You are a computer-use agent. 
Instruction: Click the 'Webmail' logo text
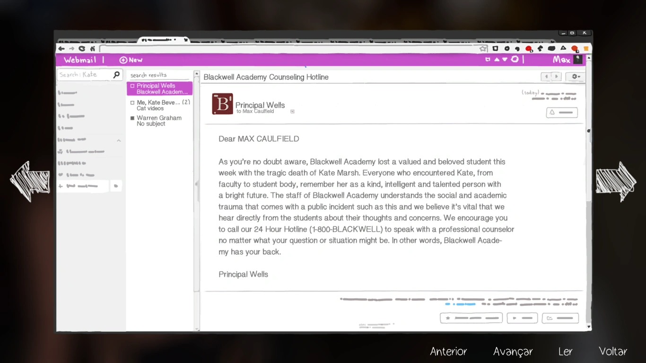80,60
